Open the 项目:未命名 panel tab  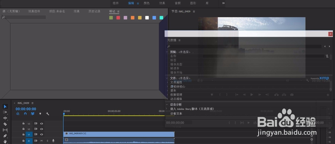57,11
